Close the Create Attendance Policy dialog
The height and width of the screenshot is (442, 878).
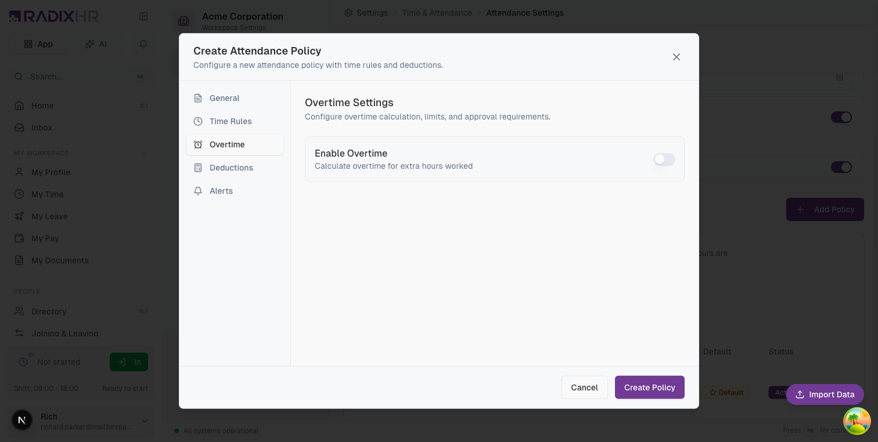(x=676, y=57)
